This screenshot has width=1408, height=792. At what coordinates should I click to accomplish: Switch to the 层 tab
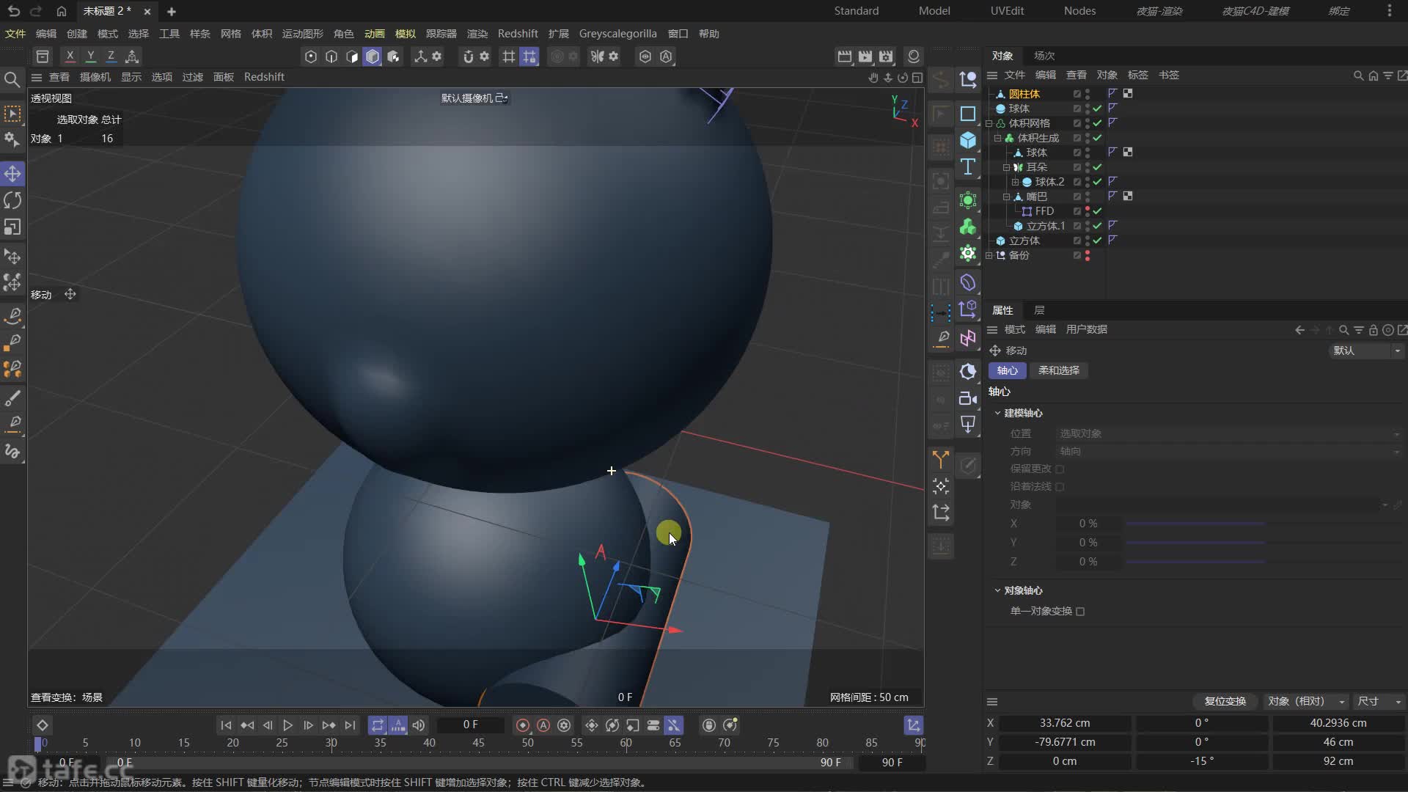pos(1039,310)
